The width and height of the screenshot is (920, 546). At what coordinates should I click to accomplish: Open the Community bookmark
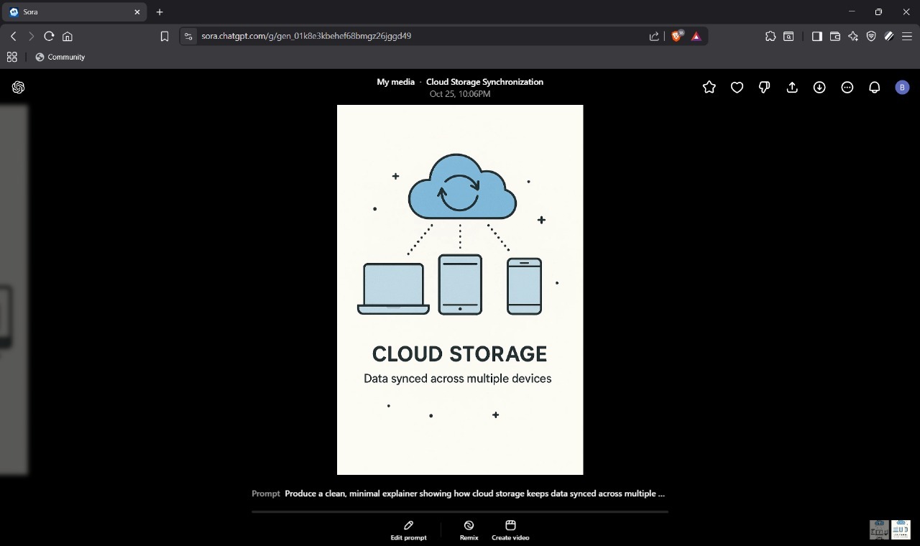60,57
